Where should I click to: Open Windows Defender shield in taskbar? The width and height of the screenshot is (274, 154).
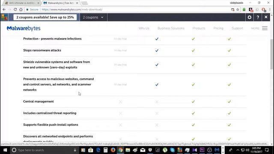coord(150,150)
